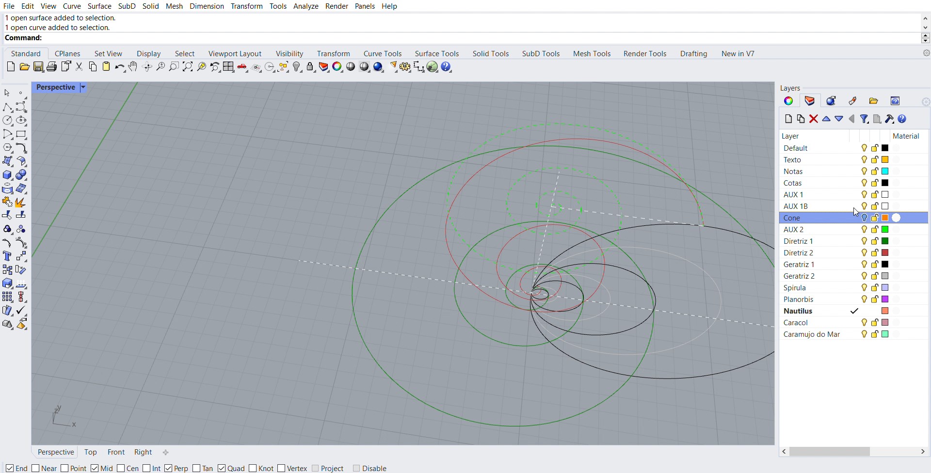Select the Box solid tool in sidebar
931x473 pixels.
(x=7, y=175)
